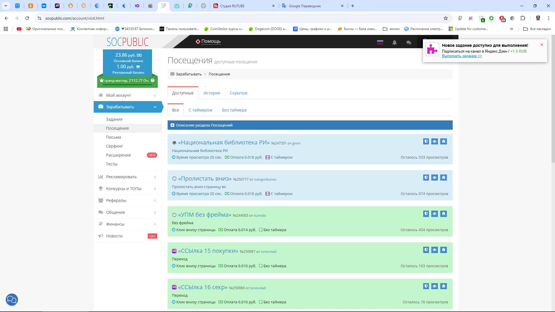The width and height of the screenshot is (555, 312).
Task: Collapse the Зарабатывать menu chevron
Action: 155,107
